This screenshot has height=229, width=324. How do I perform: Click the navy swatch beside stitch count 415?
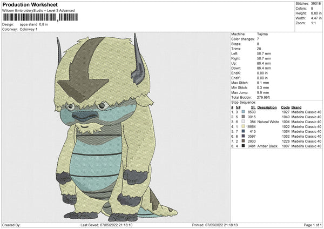243,131
